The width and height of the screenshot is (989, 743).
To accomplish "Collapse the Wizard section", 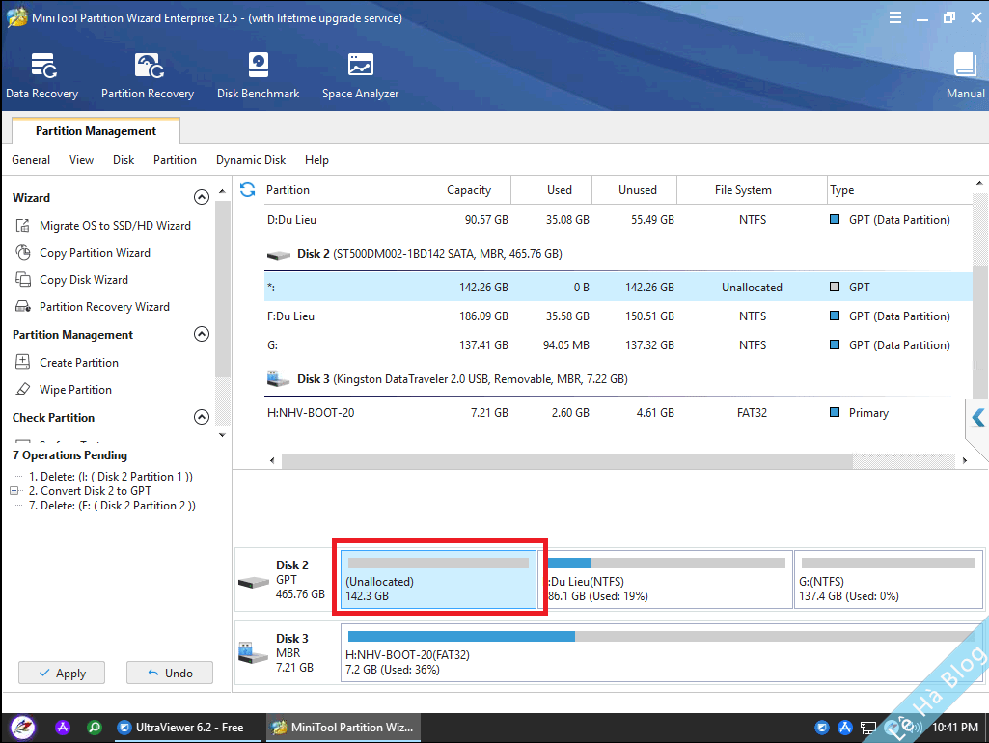I will click(202, 198).
